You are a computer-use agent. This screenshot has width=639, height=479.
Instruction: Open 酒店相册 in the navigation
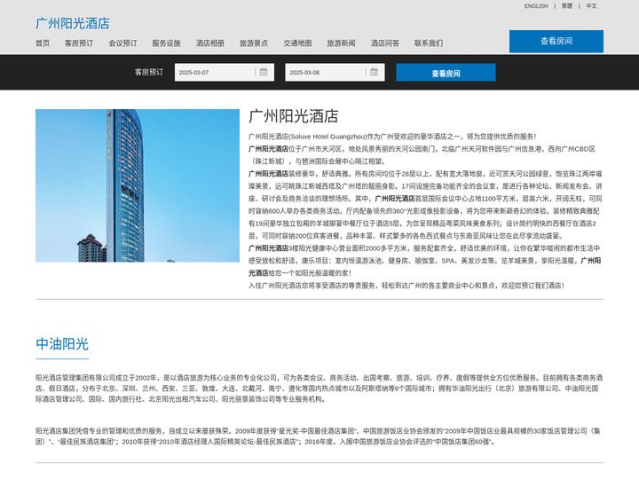pyautogui.click(x=210, y=43)
